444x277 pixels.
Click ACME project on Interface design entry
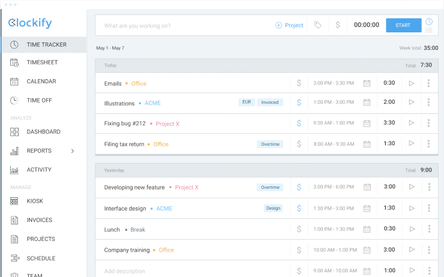click(x=164, y=209)
